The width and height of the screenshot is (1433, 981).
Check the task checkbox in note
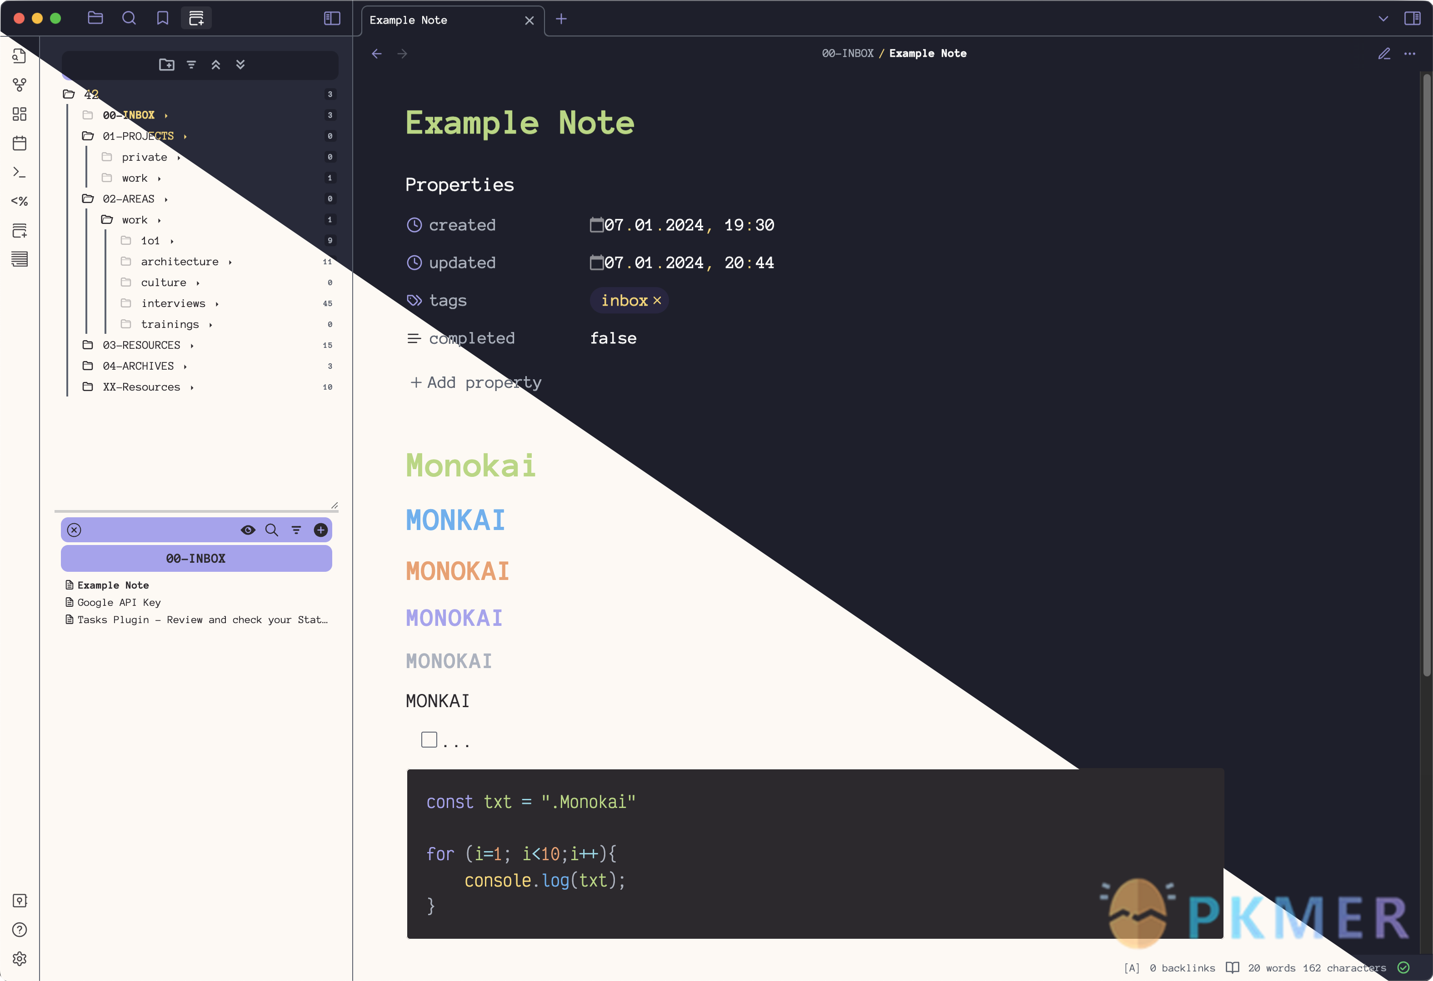[x=429, y=739]
